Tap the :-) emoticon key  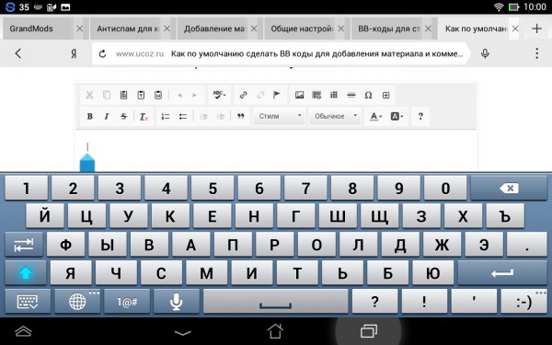coord(524,302)
